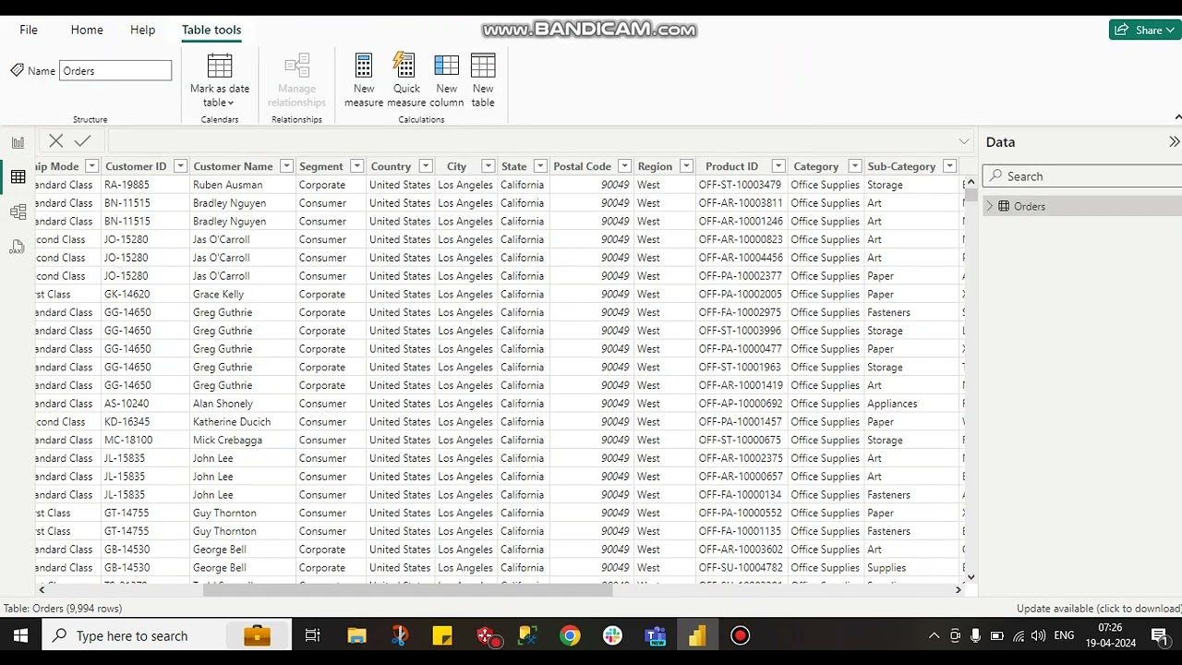Open Microsoft Teams from the taskbar
The width and height of the screenshot is (1182, 665).
655,635
